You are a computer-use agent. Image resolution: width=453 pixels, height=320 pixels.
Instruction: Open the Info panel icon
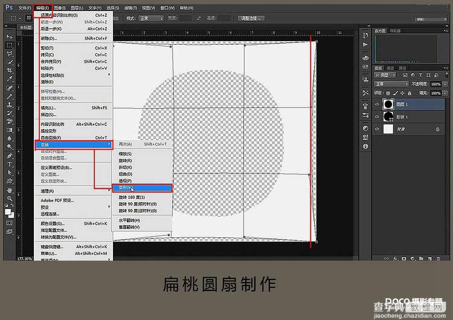tap(365, 147)
